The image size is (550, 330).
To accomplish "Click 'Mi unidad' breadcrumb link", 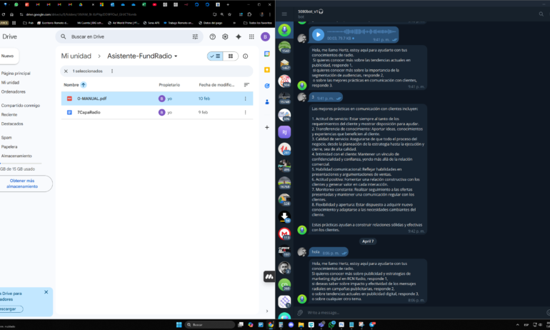I will 76,56.
